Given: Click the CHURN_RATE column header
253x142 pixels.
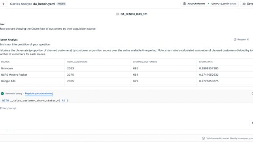Looking at the screenshot, I should [206, 62].
